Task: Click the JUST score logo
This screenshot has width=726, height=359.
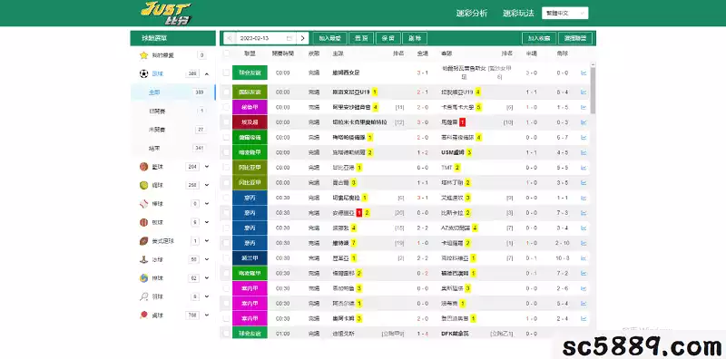Action: [166, 13]
